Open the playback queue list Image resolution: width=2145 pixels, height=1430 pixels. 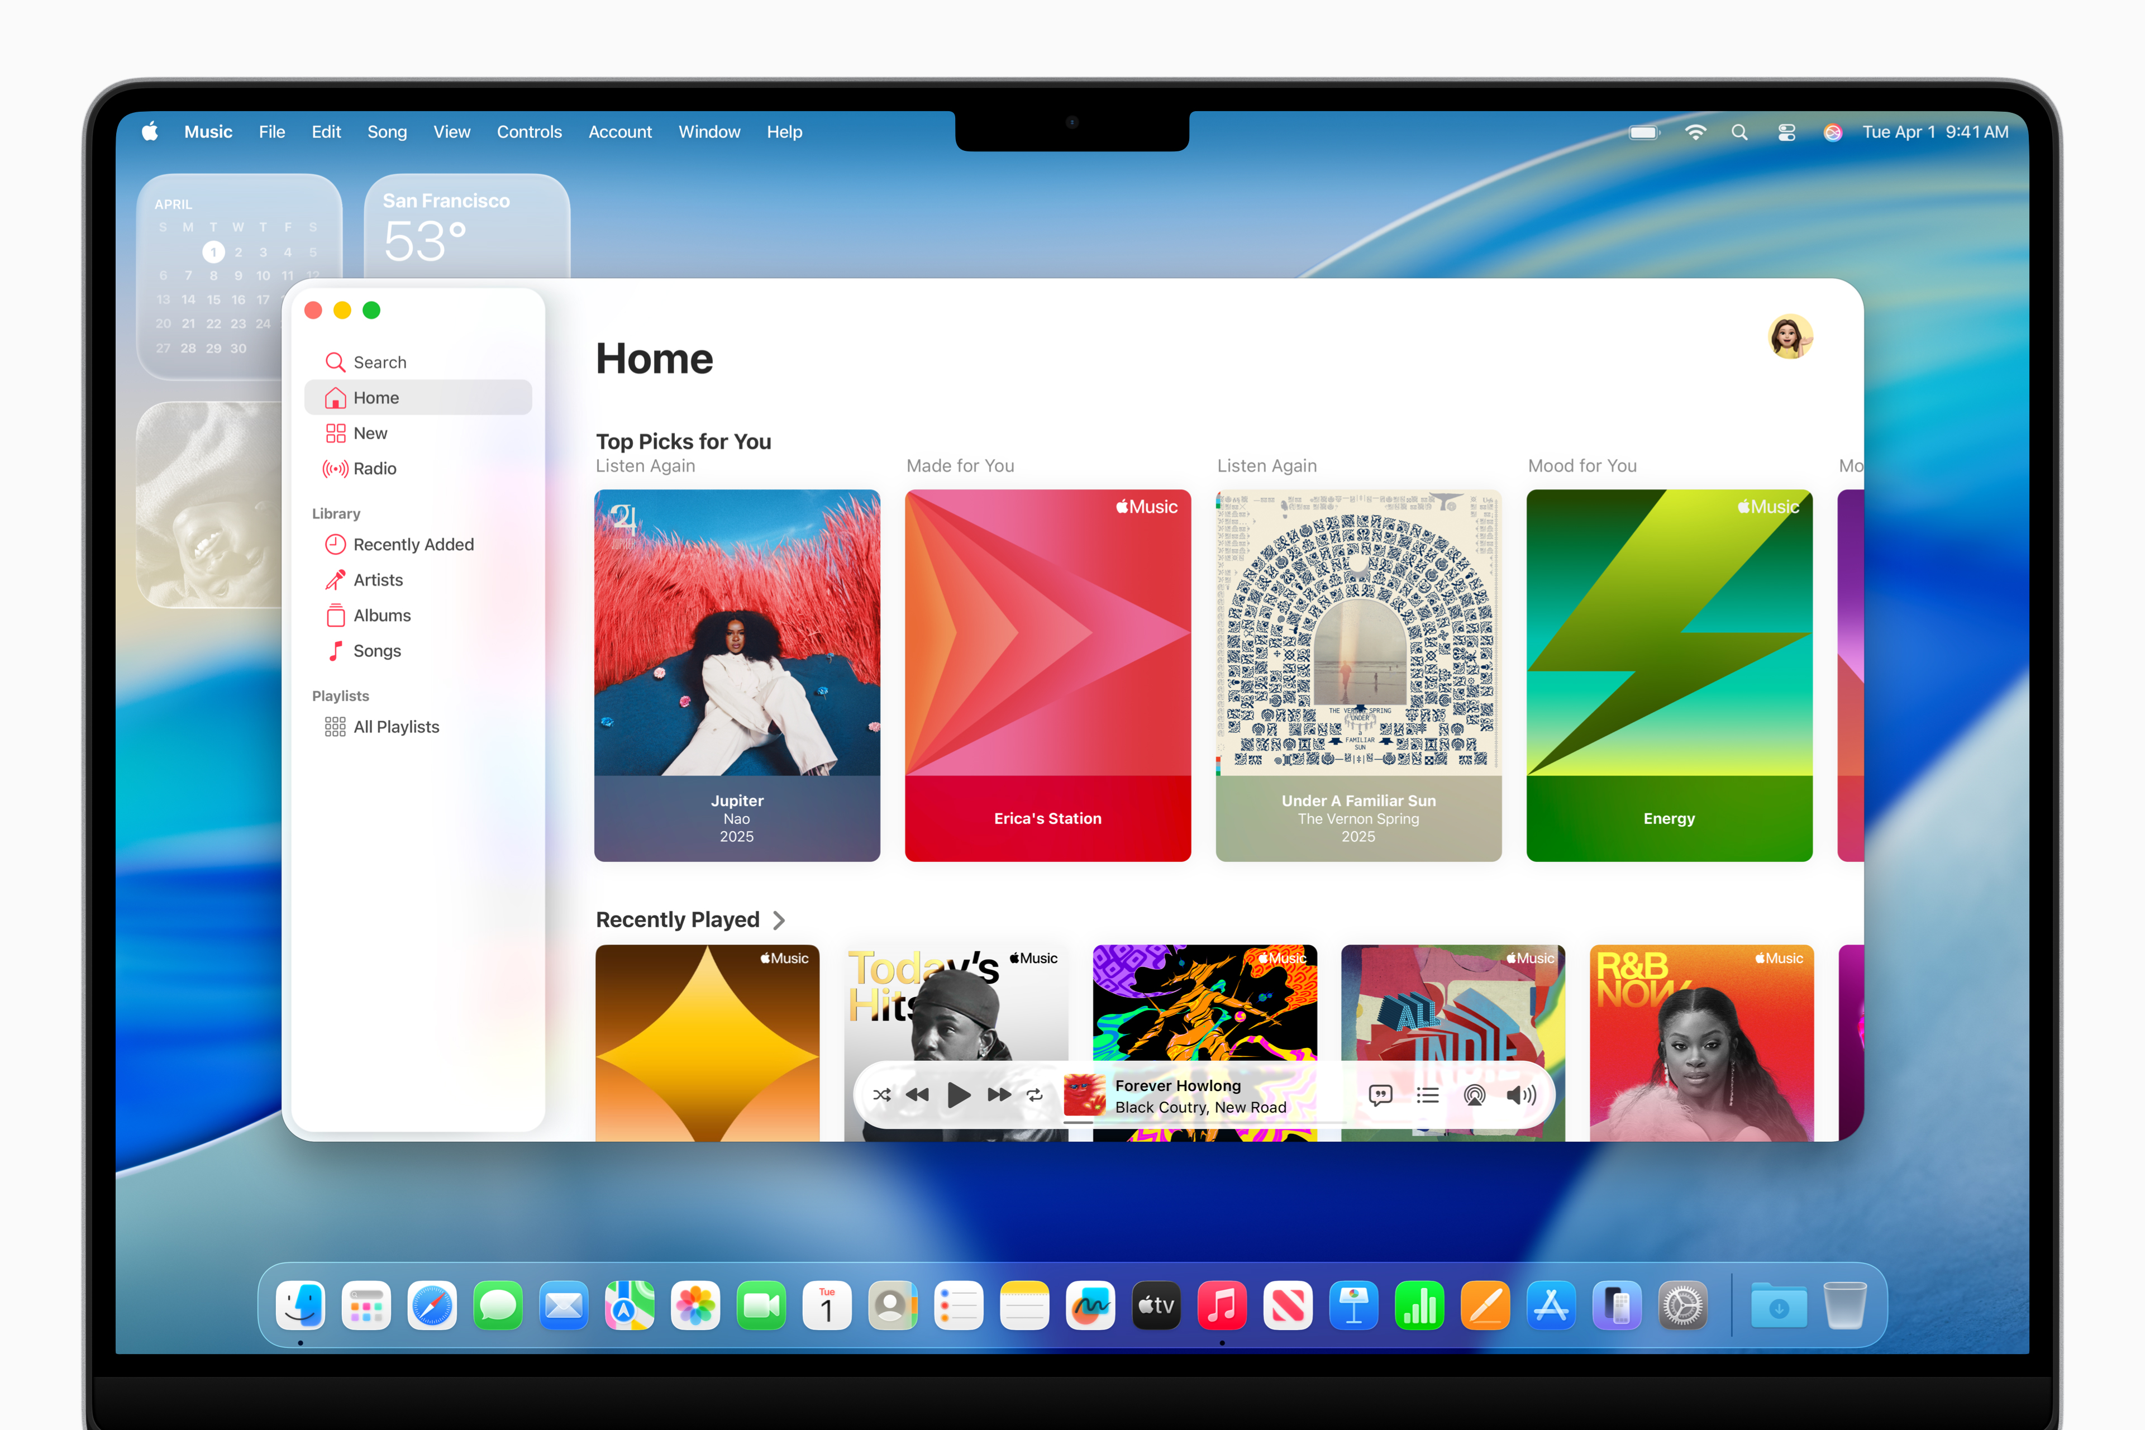pyautogui.click(x=1426, y=1095)
